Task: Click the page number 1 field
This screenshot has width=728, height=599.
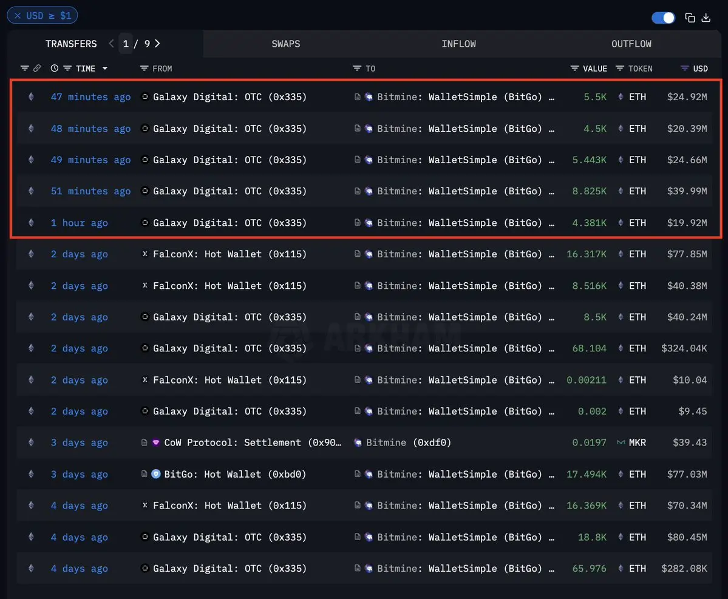Action: point(126,44)
